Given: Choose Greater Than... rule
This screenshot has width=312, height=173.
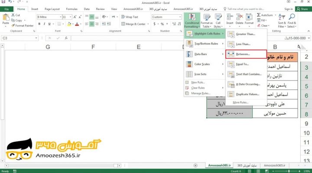Looking at the screenshot, I should 246,34.
